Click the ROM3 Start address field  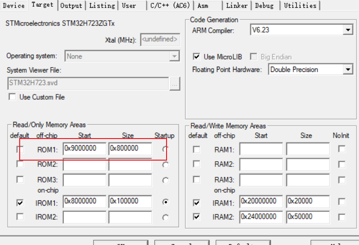point(84,180)
